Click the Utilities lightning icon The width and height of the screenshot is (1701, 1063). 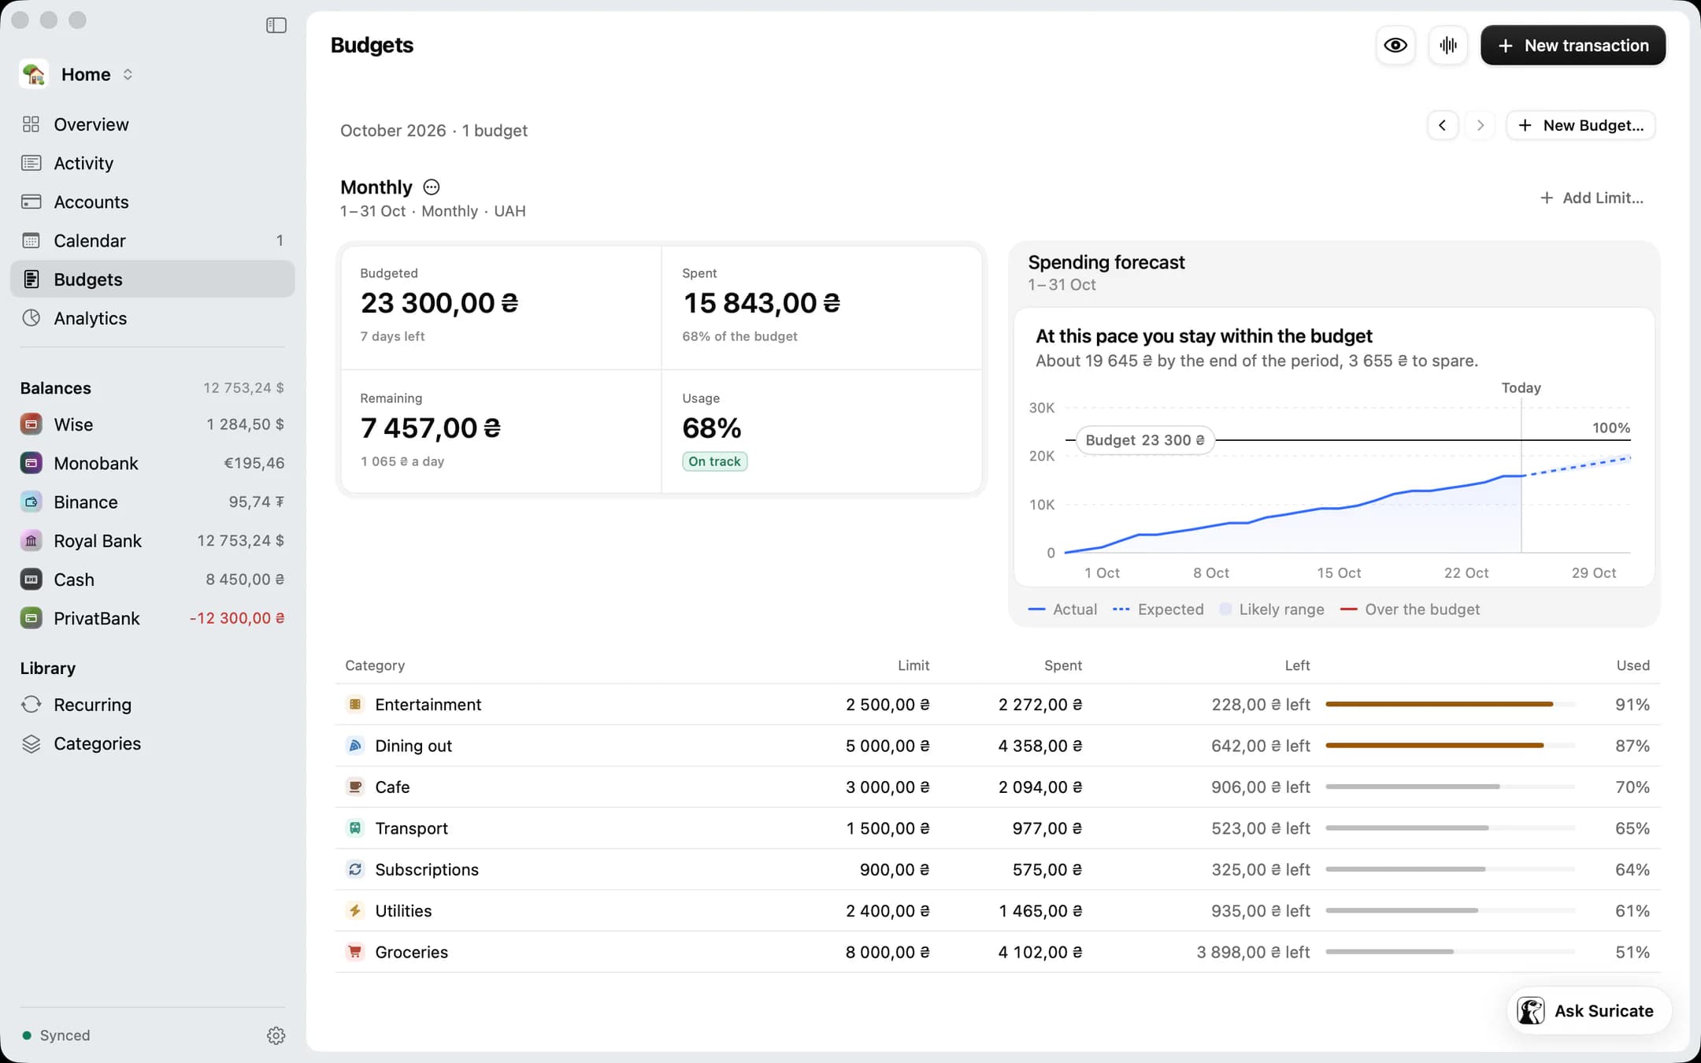click(355, 911)
